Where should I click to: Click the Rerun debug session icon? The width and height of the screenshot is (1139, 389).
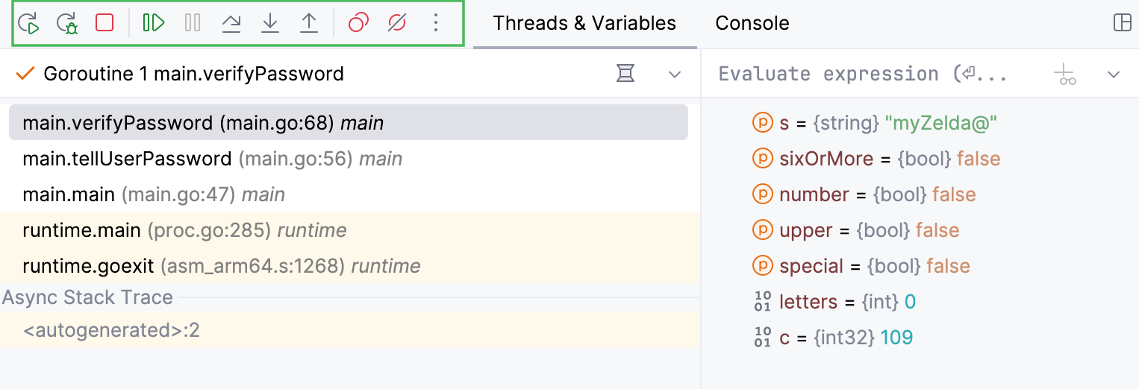tap(28, 23)
